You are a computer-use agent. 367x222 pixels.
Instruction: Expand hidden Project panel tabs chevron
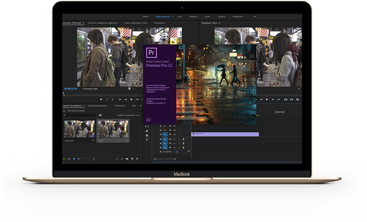[x=140, y=106]
